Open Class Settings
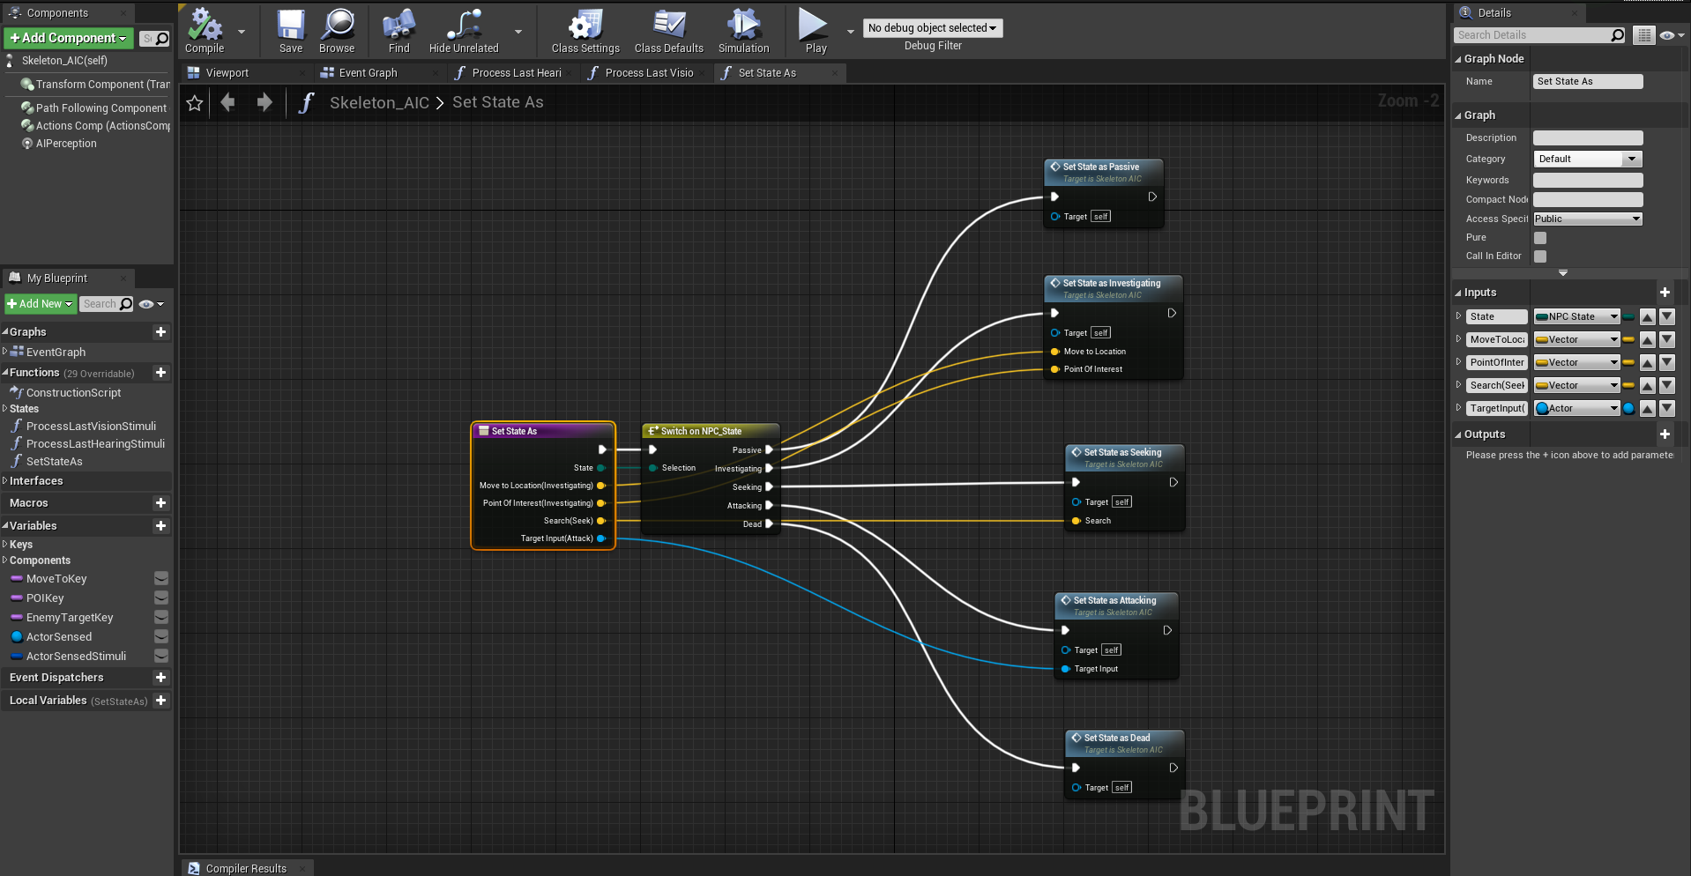Screen dimensions: 1691x876 585,32
